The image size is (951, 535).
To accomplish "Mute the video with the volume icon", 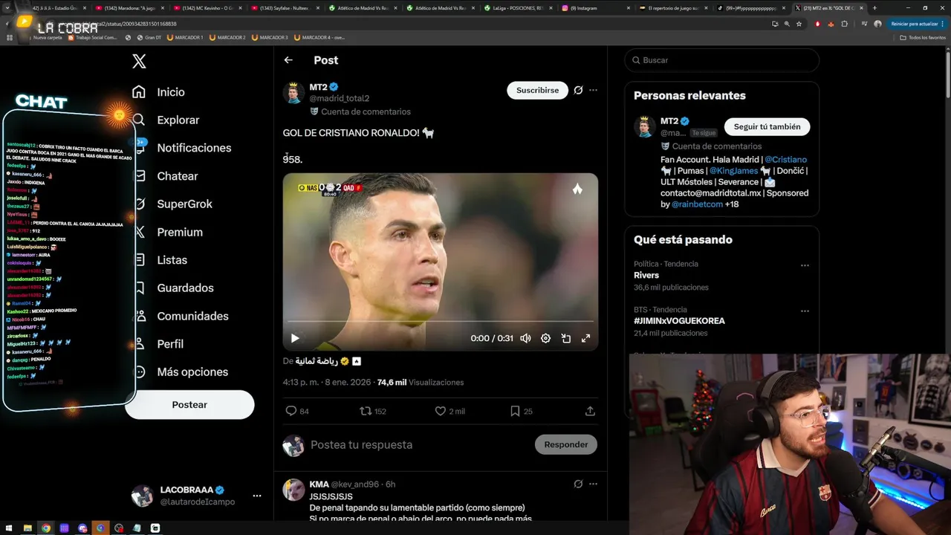I will coord(525,338).
